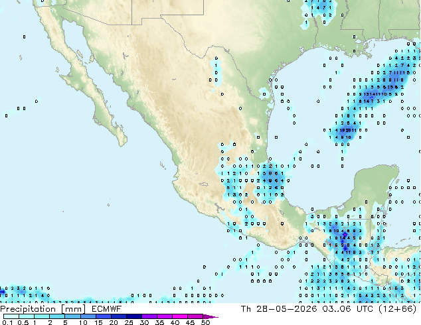The image size is (421, 325).
Task: Click the '50' legend value
Action: click(x=206, y=322)
